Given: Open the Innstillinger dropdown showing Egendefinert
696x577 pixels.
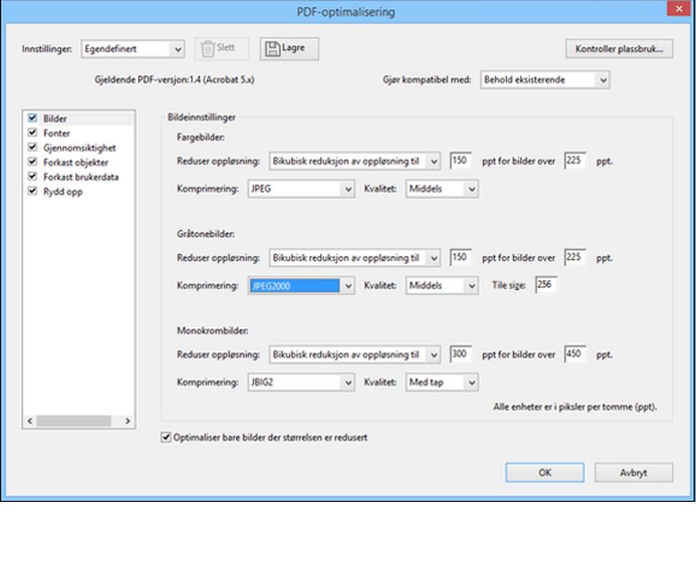Looking at the screenshot, I should 133,49.
